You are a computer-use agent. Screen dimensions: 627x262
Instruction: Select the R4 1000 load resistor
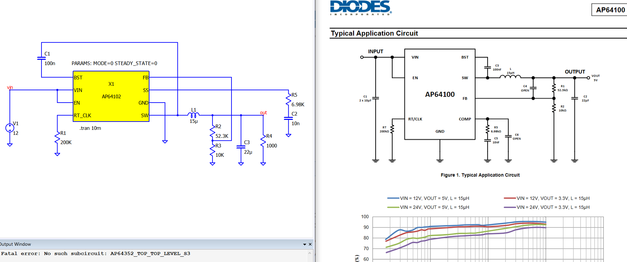click(x=263, y=141)
